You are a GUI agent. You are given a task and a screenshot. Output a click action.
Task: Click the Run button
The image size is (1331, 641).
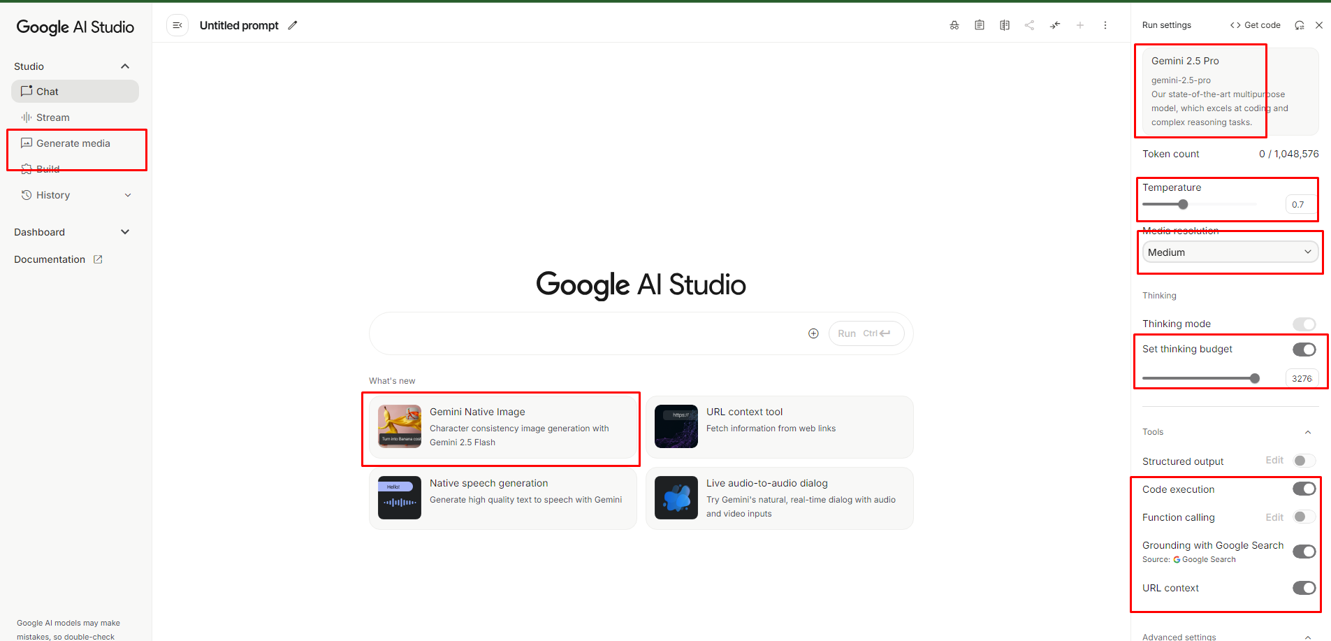click(x=866, y=333)
